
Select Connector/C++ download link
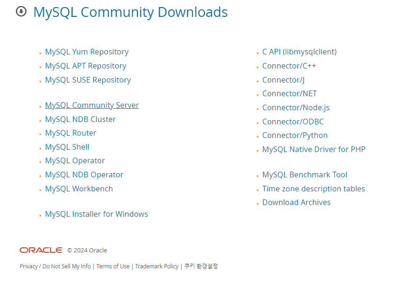[289, 66]
